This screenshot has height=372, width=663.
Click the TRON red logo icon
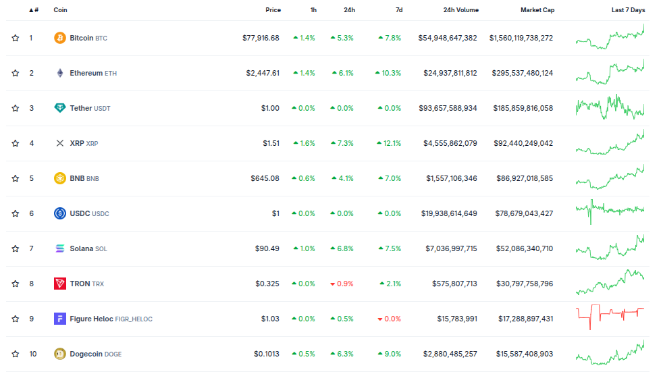coord(60,284)
